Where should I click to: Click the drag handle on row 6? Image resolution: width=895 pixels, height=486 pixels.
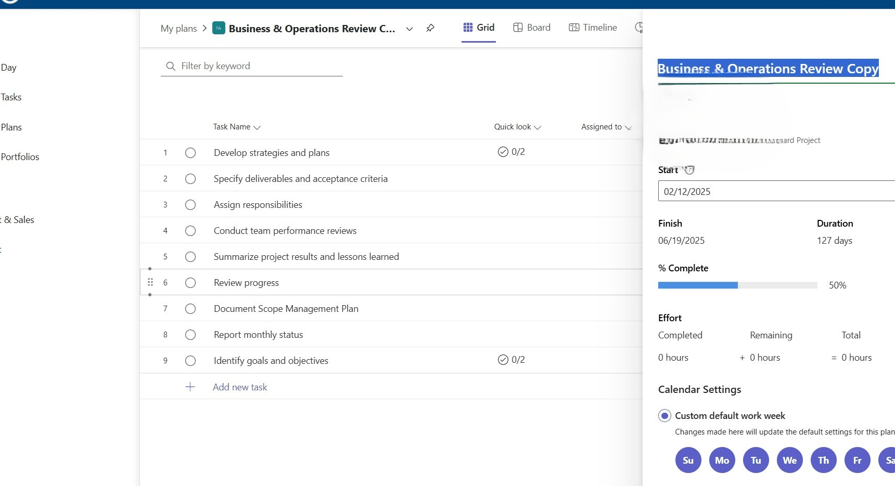(x=150, y=282)
